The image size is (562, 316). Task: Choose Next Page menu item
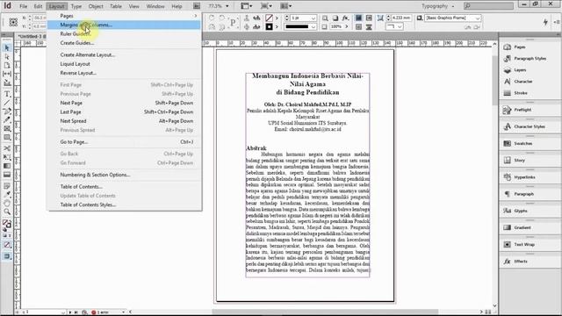[124, 103]
